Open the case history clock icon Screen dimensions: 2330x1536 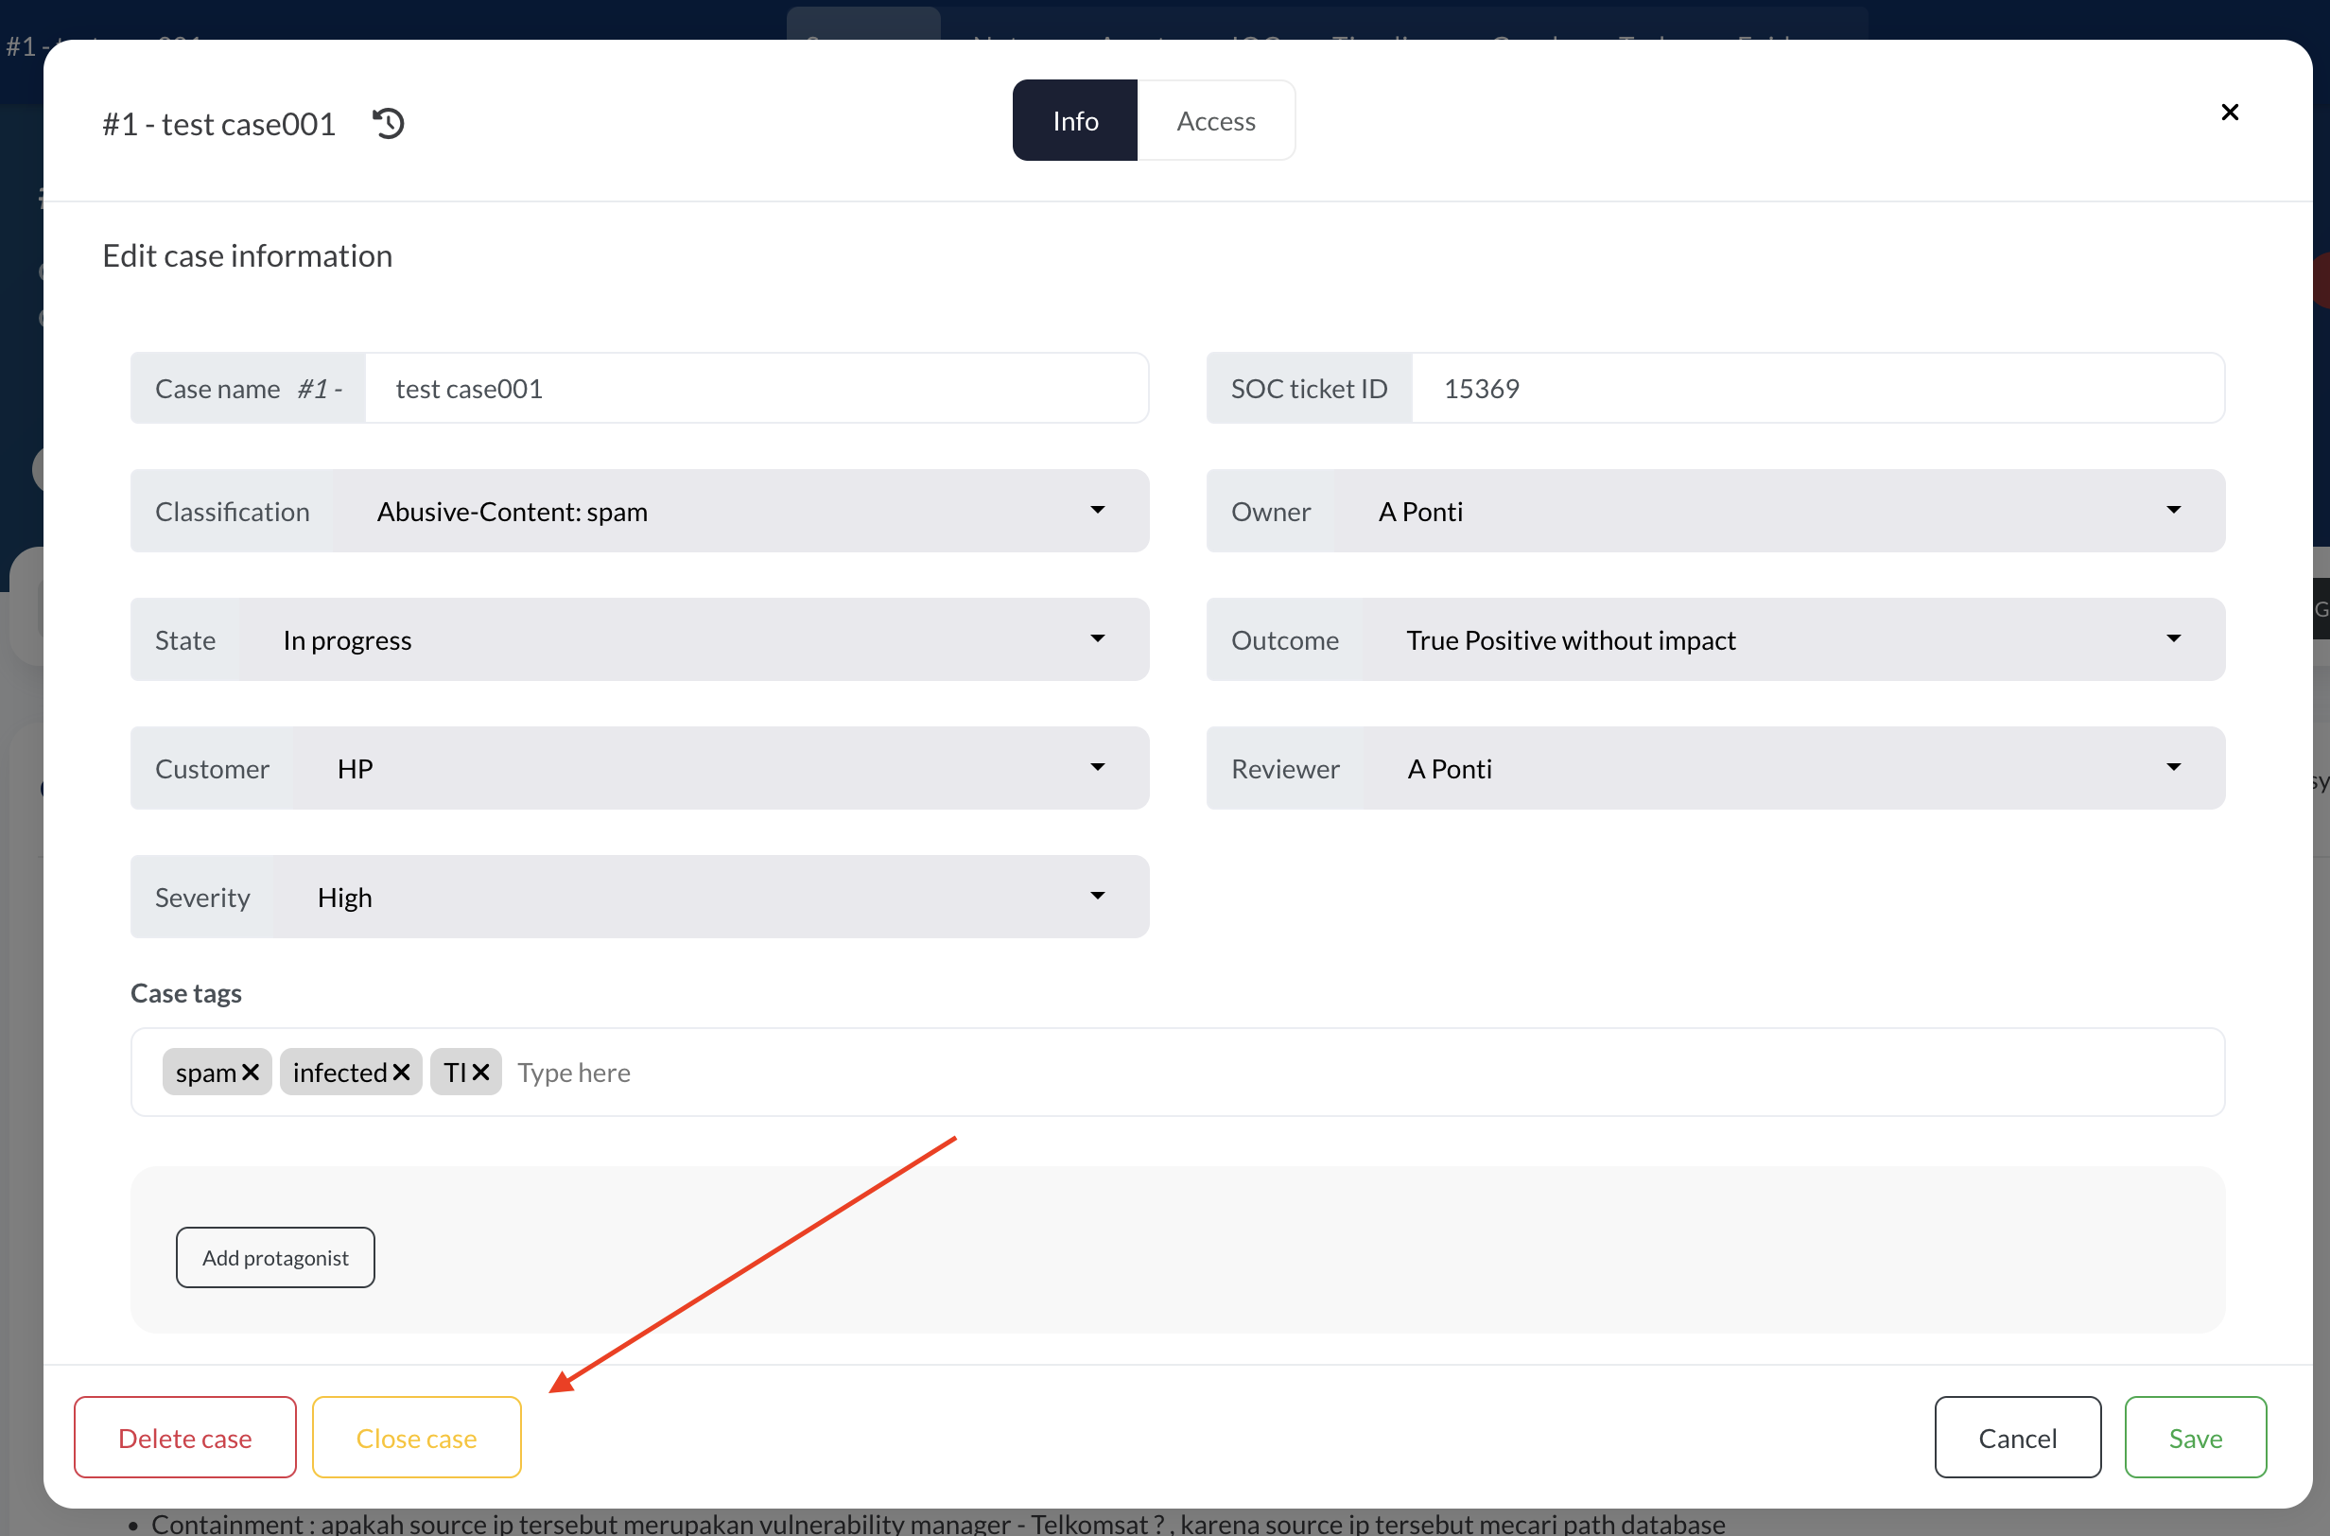pyautogui.click(x=388, y=123)
